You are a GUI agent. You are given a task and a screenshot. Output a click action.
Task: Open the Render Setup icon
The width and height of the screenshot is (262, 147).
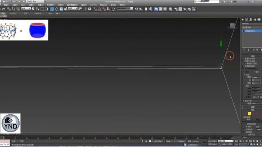176,9
